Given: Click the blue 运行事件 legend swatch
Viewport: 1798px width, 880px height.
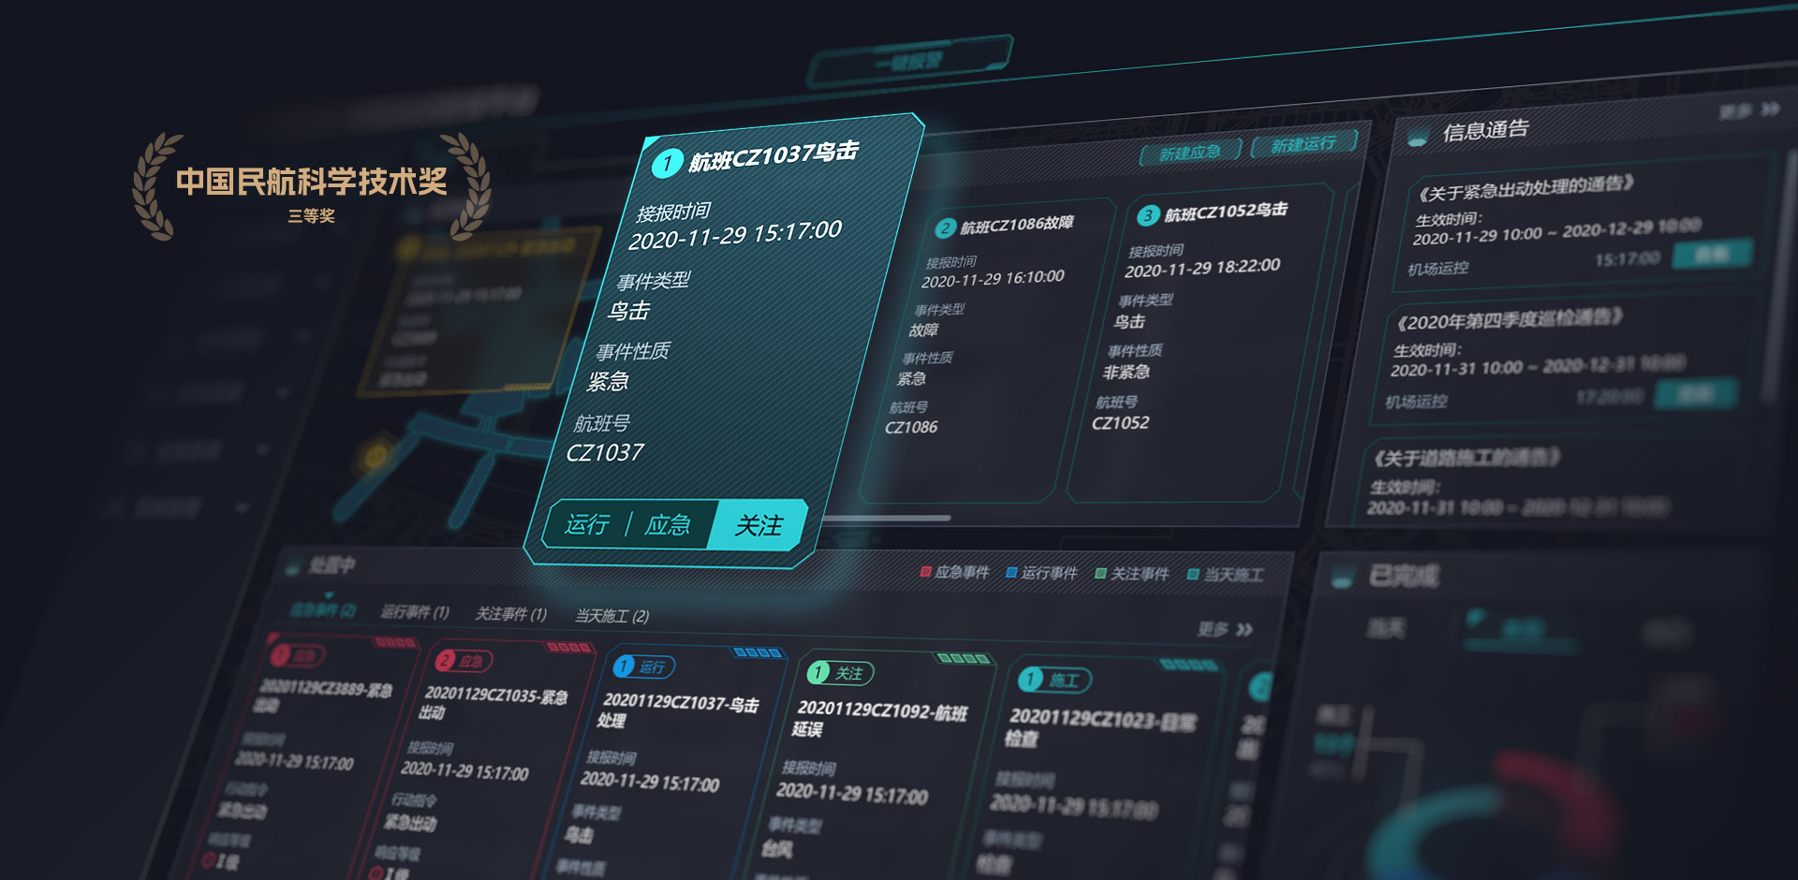Looking at the screenshot, I should [x=1011, y=572].
